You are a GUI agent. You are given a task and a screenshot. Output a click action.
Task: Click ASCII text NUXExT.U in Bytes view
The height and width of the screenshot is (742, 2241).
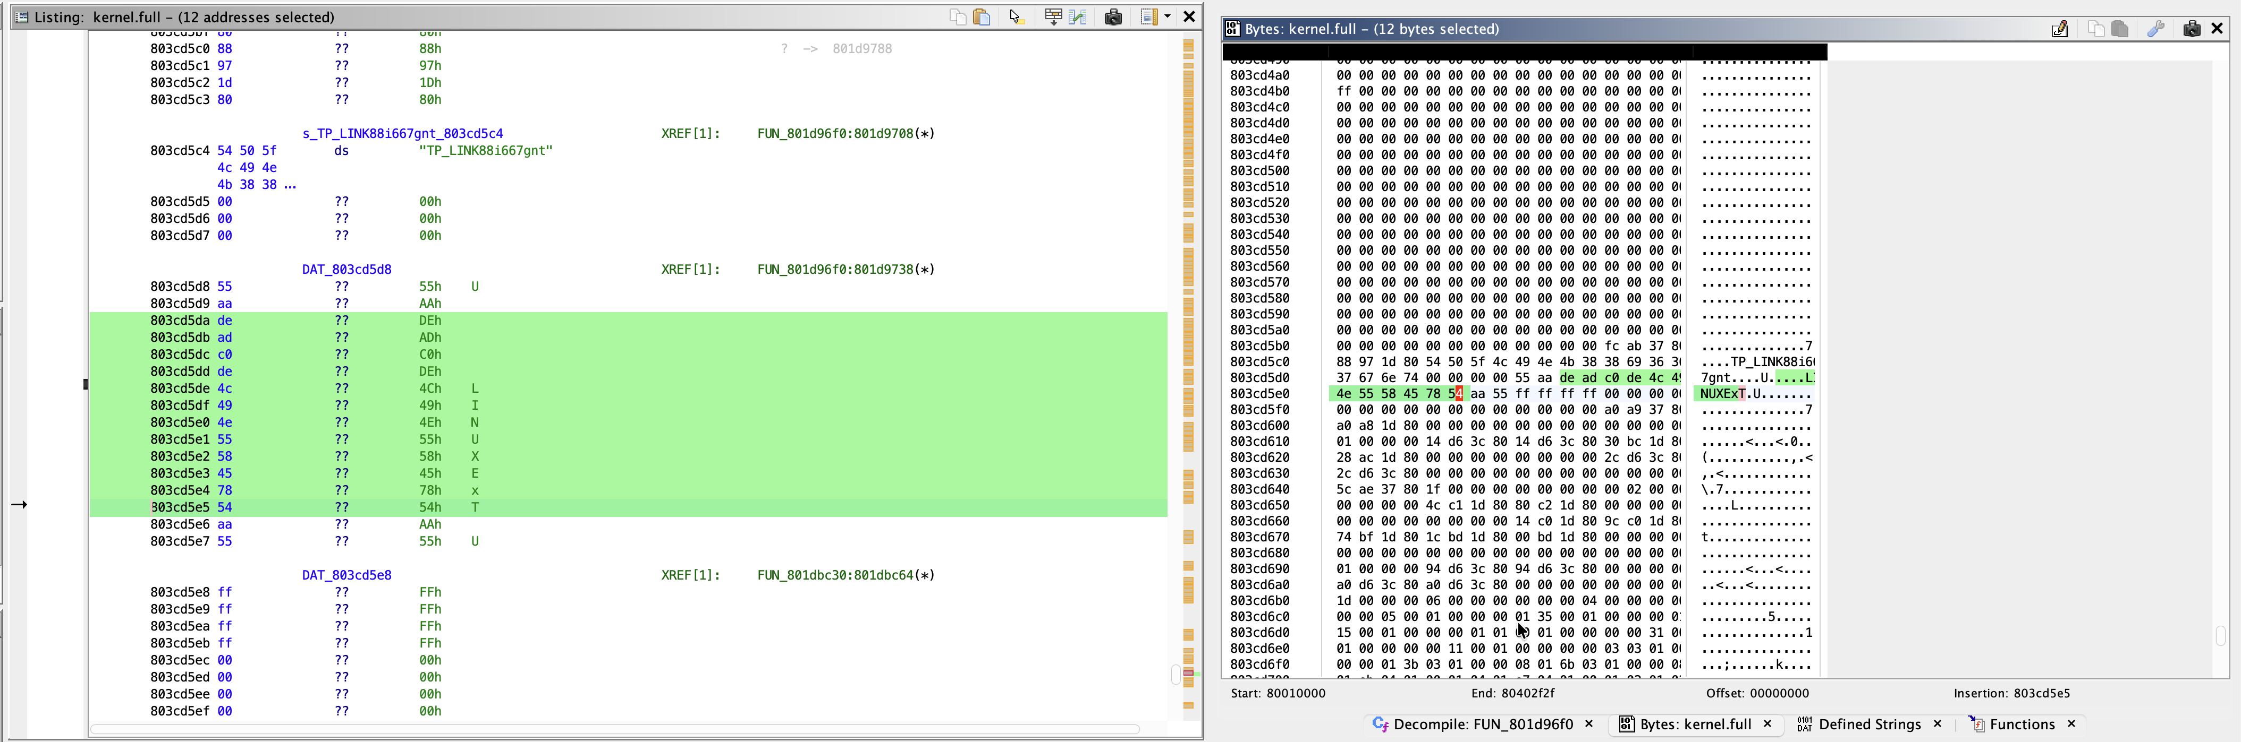point(1731,394)
